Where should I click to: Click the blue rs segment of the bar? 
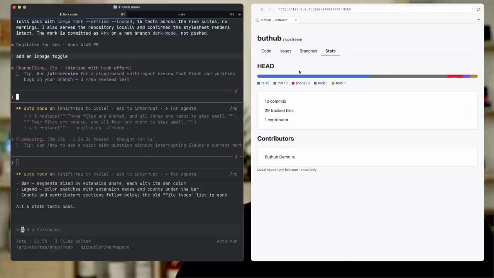pyautogui.click(x=315, y=76)
